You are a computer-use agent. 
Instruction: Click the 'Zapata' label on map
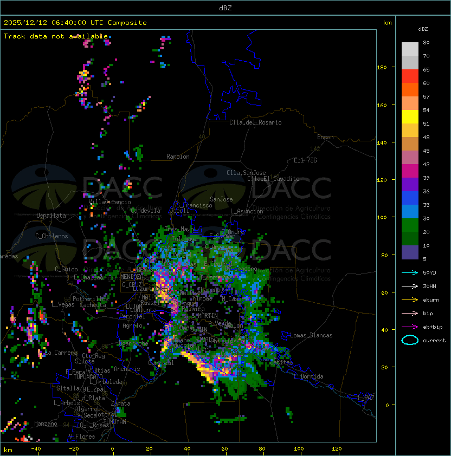point(120,403)
